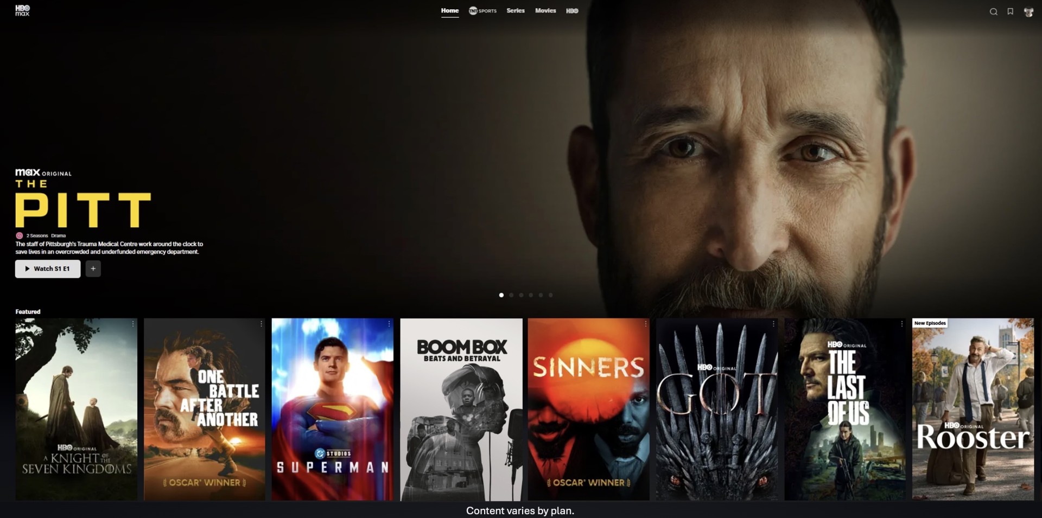Image resolution: width=1042 pixels, height=518 pixels.
Task: Switch to the Movies section
Action: (545, 10)
